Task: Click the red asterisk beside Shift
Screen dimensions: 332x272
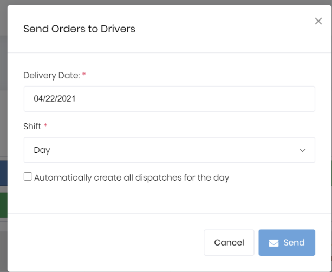Action: coord(45,125)
